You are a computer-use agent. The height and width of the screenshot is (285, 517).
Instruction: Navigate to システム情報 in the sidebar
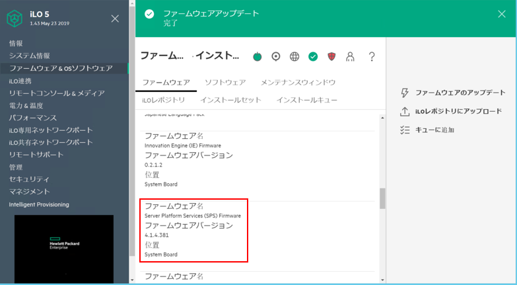pyautogui.click(x=30, y=56)
